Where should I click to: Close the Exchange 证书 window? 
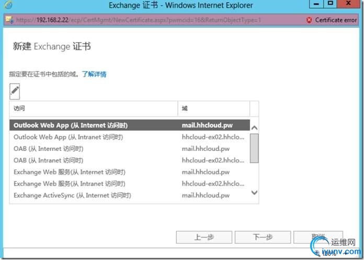click(348, 4)
